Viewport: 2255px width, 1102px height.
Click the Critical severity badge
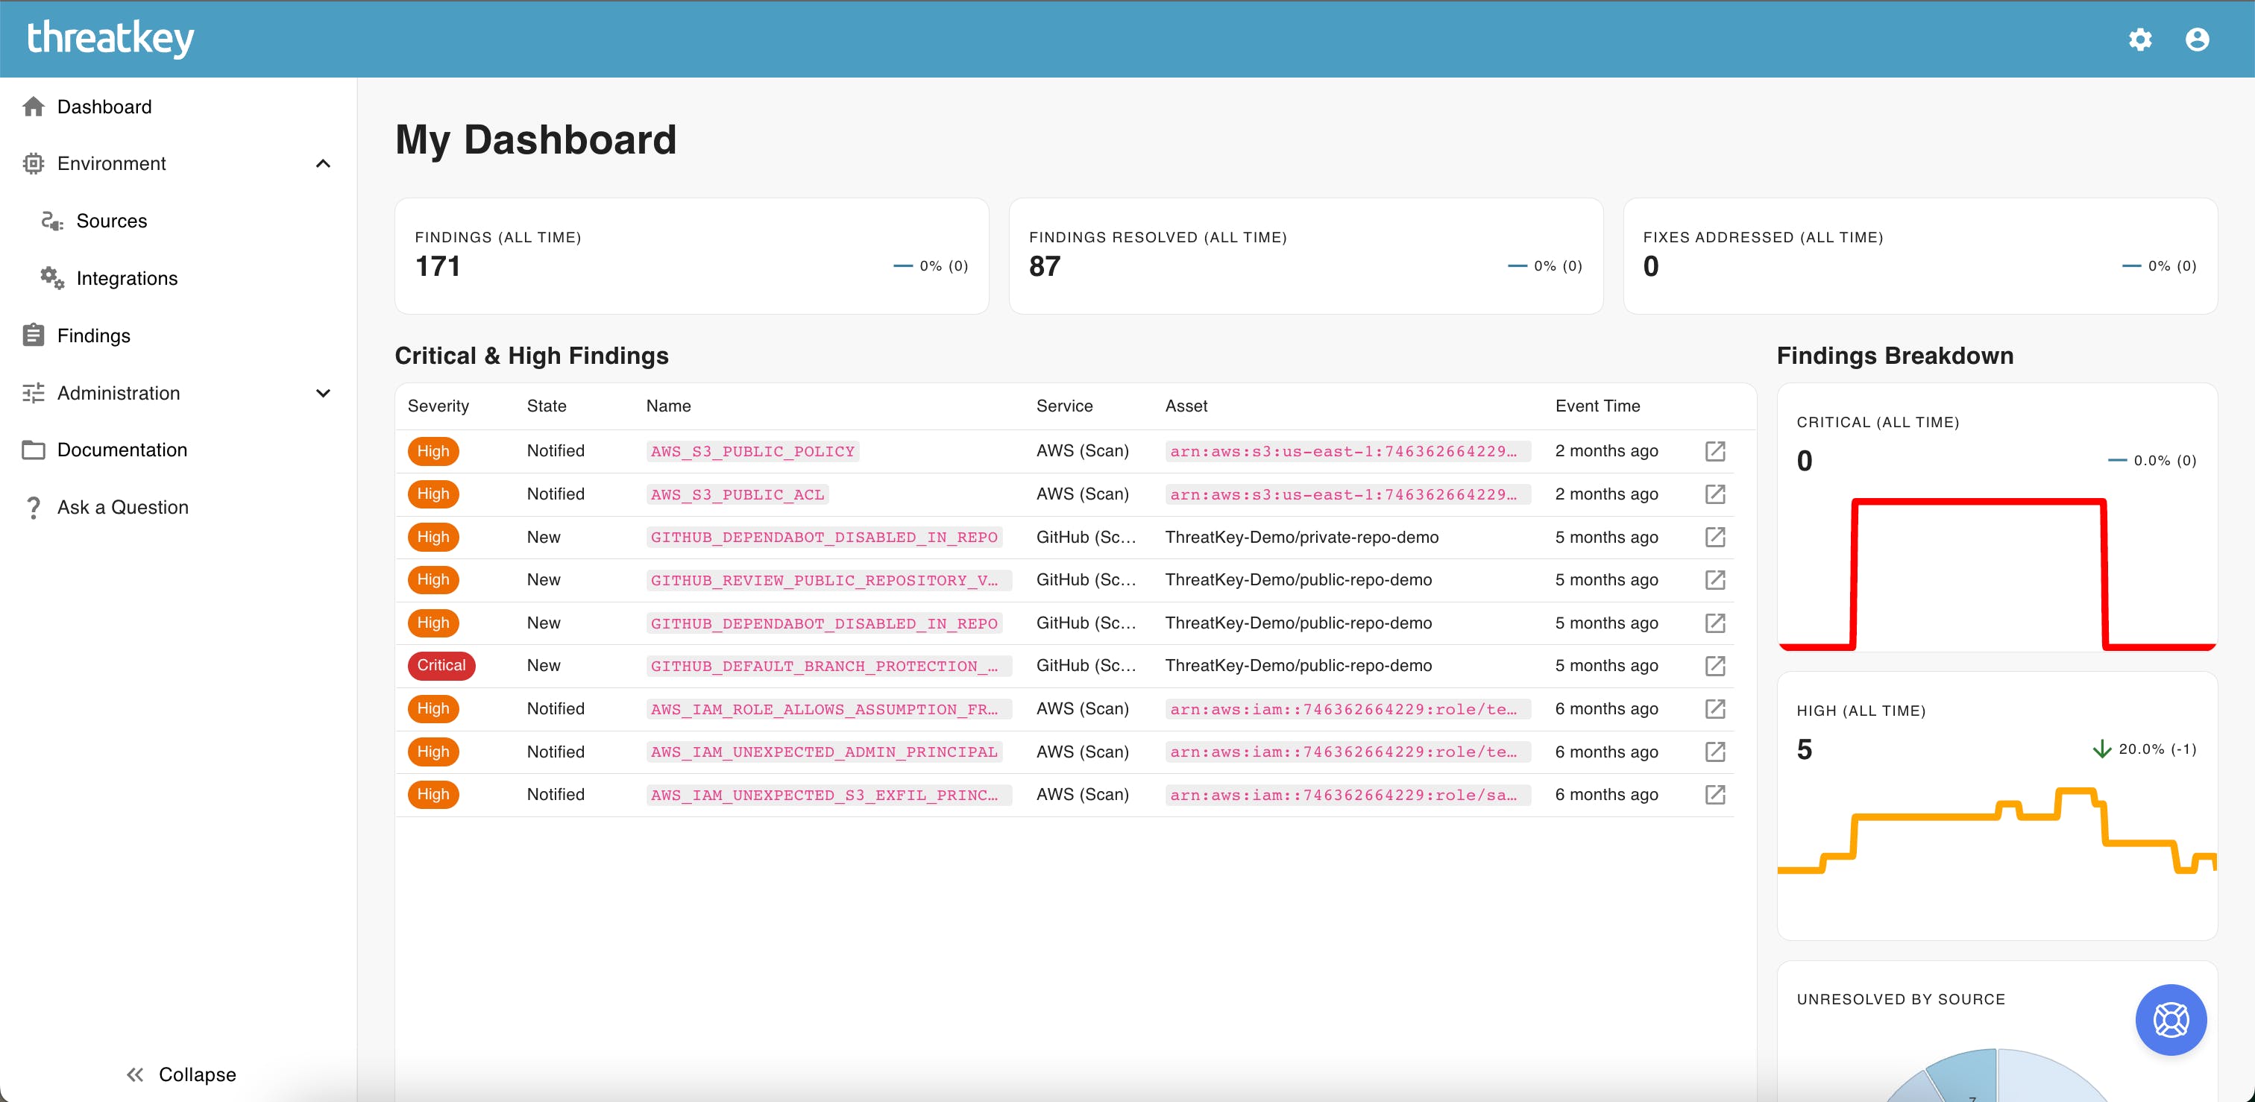(441, 665)
